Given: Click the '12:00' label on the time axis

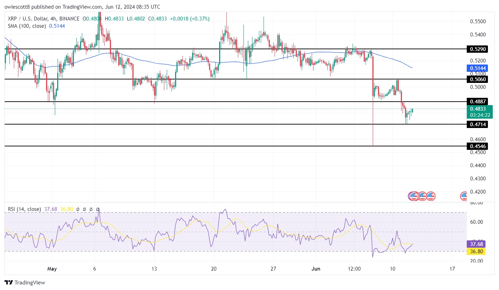Looking at the screenshot, I should point(354,269).
